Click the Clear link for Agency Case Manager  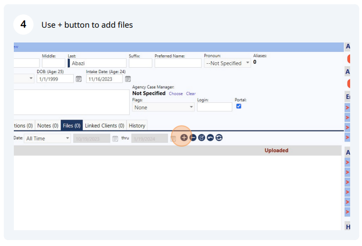point(191,93)
